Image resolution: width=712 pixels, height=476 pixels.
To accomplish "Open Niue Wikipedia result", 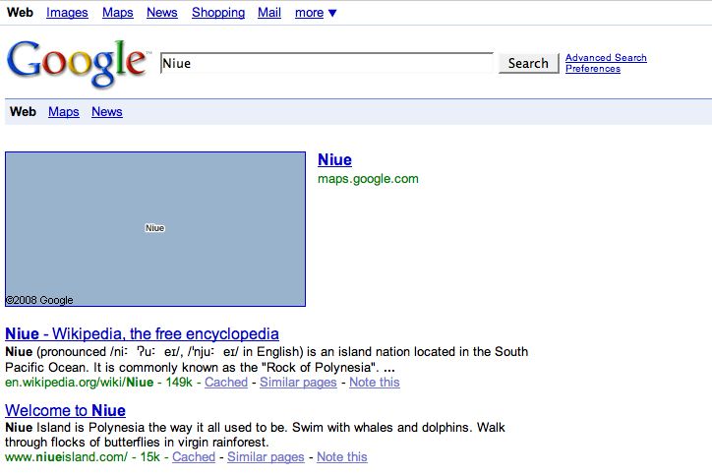I will click(142, 334).
